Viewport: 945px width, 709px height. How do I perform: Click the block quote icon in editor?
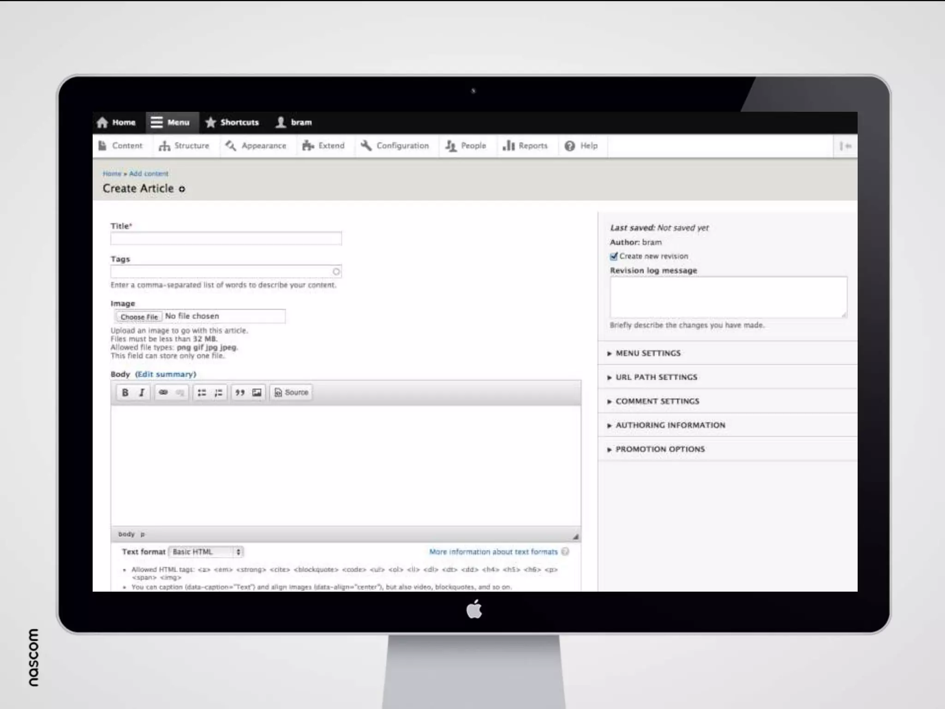pos(240,392)
